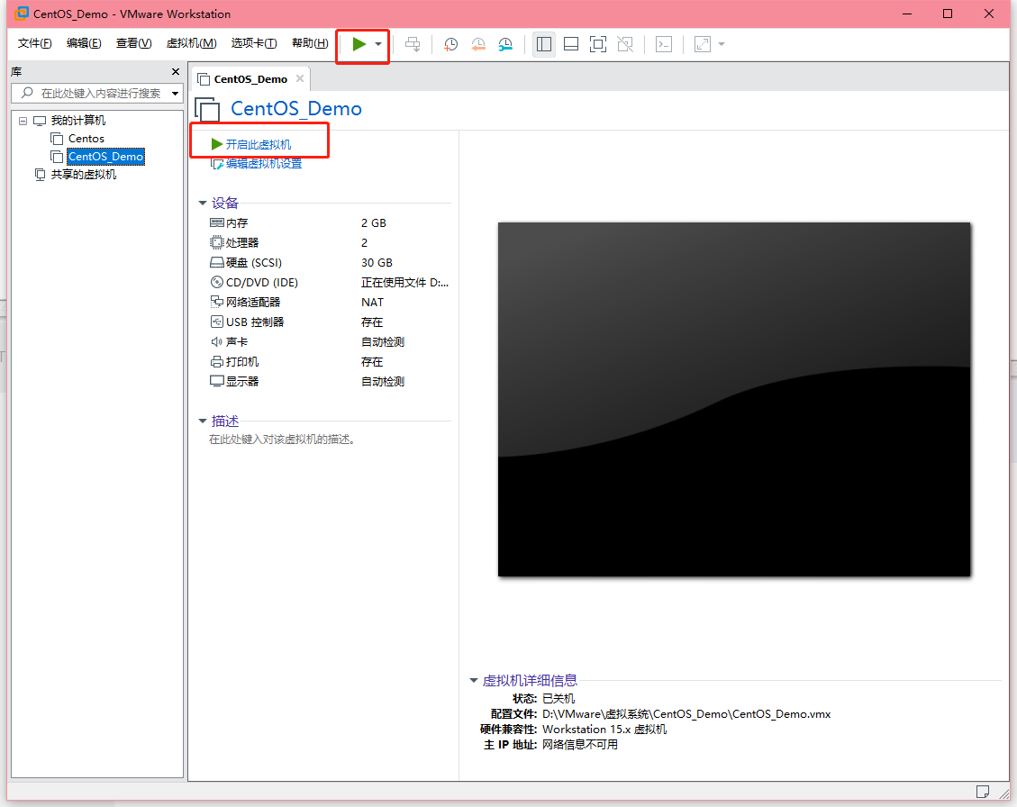Collapse the 设备 section
Screen dimensions: 1017x807
[x=203, y=203]
